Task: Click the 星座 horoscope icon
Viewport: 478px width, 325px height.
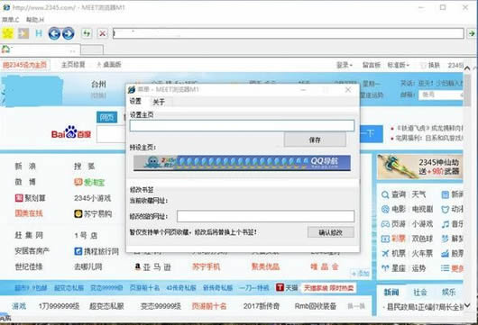Action: pos(385,268)
